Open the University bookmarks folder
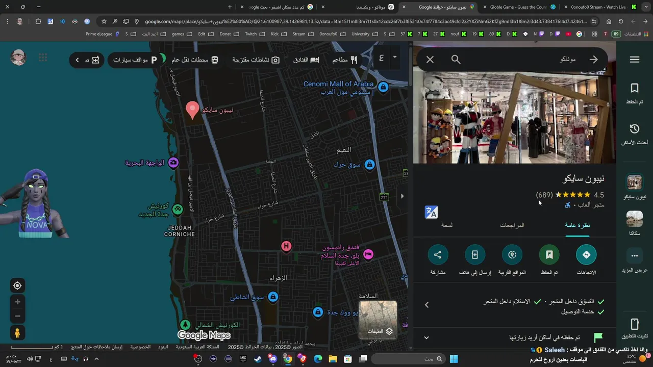This screenshot has height=367, width=653. 364,34
